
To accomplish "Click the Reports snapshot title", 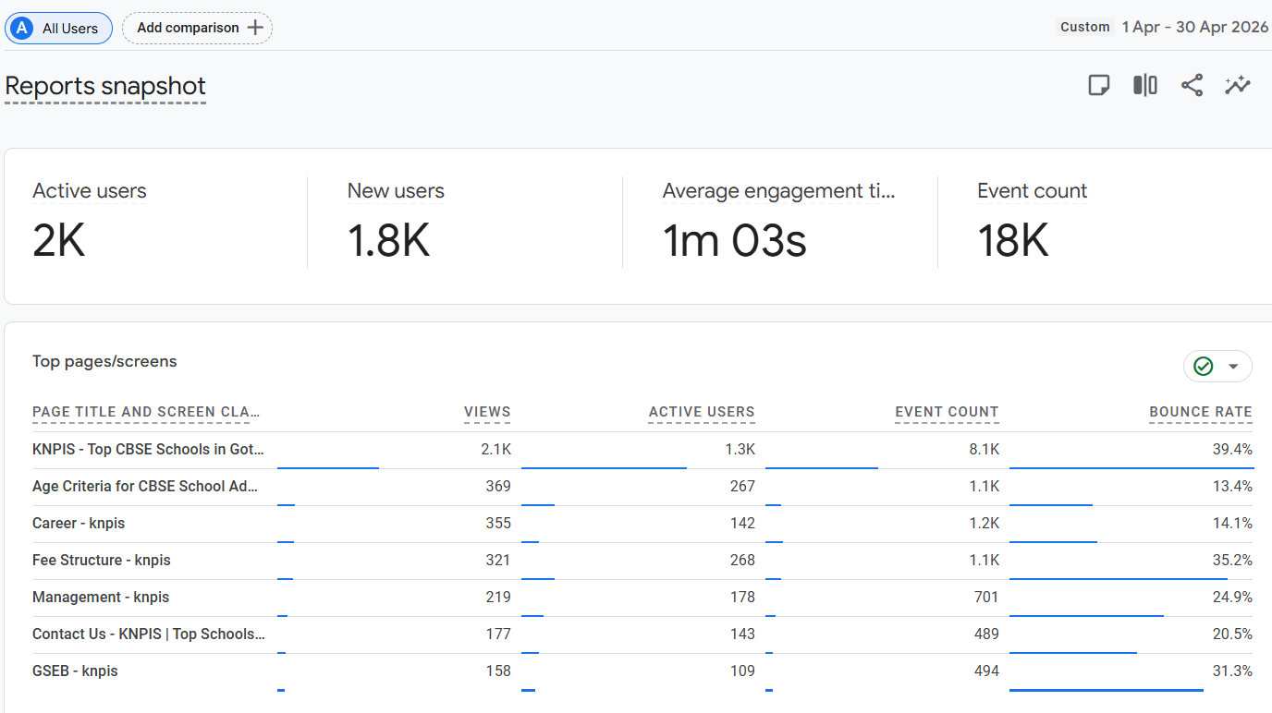I will click(105, 86).
